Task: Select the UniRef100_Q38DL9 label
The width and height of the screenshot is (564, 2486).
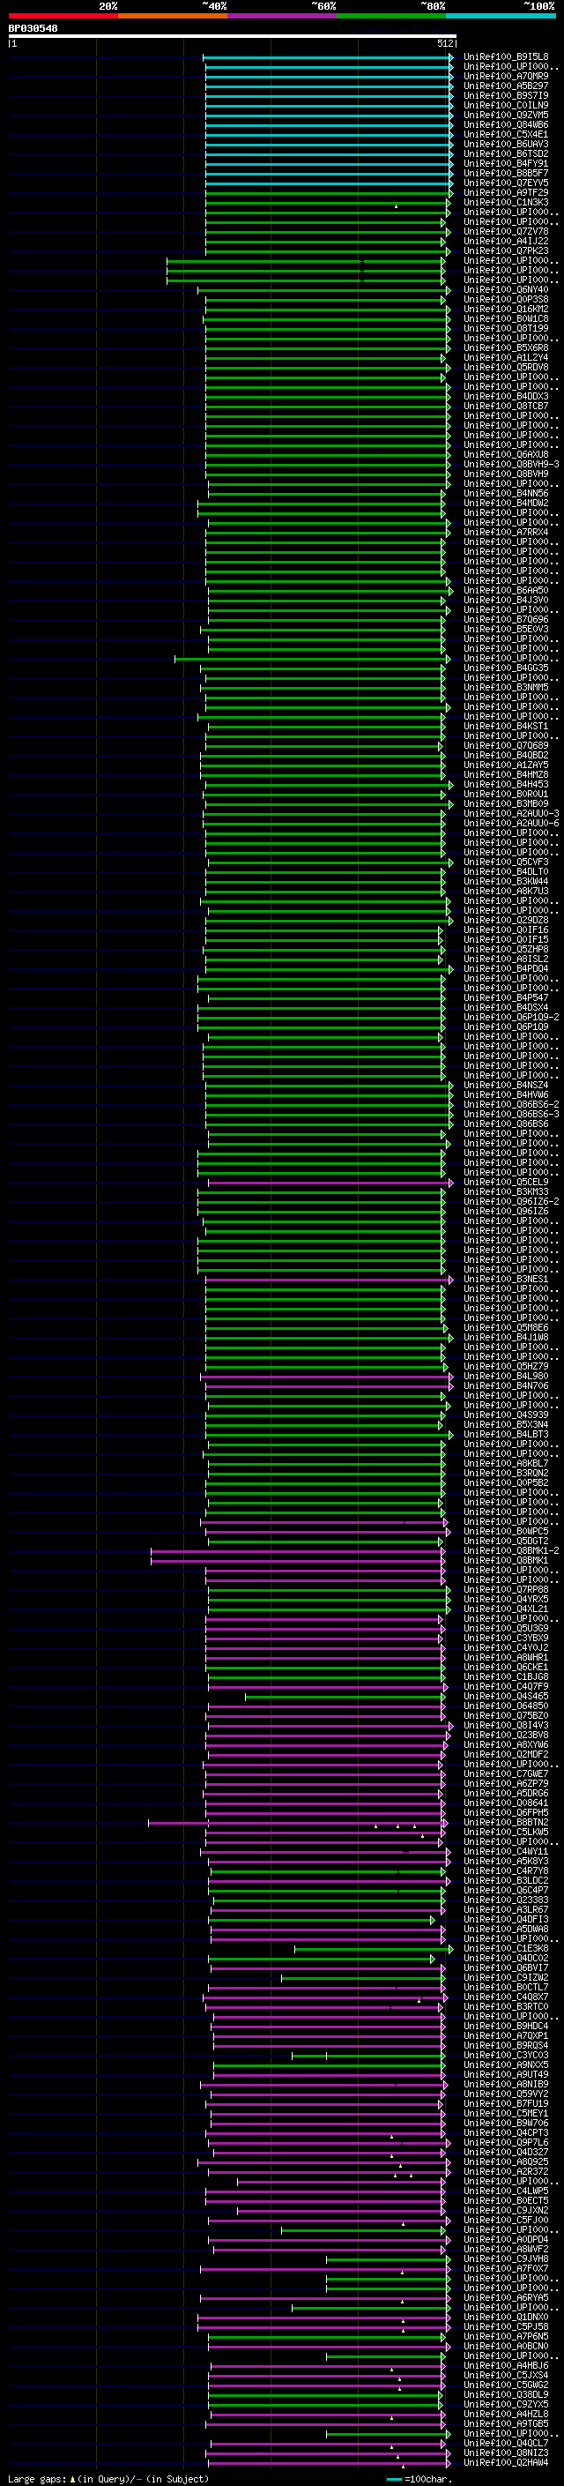Action: click(506, 2393)
